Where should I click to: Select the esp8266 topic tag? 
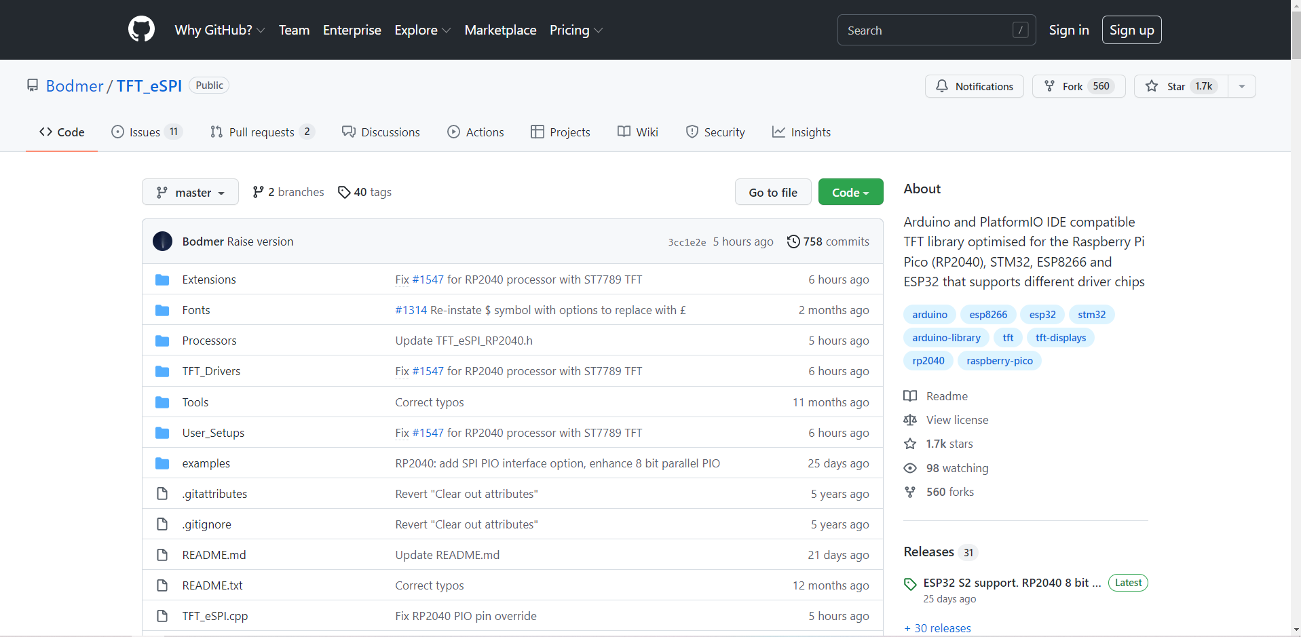988,315
